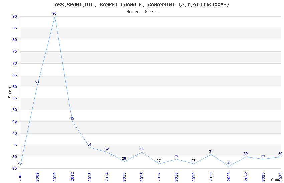This screenshot has height=183, width=284.
Task: Click the data label 30 above 2022
Action: [246, 154]
